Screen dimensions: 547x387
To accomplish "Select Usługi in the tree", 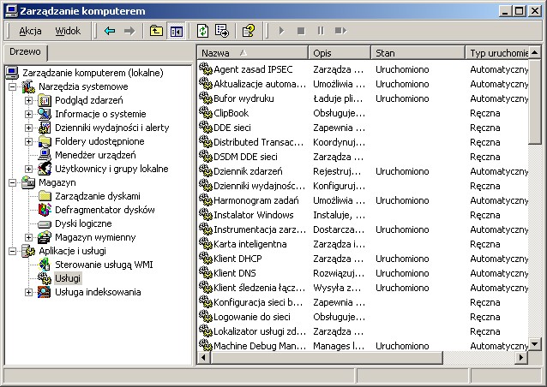I will [68, 278].
